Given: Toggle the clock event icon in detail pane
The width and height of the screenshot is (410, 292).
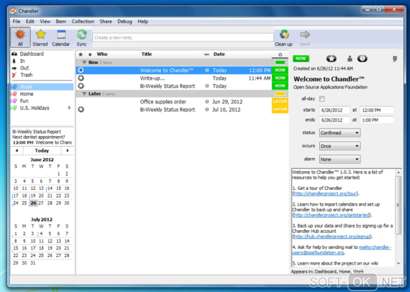Looking at the screenshot, I should tap(362, 59).
